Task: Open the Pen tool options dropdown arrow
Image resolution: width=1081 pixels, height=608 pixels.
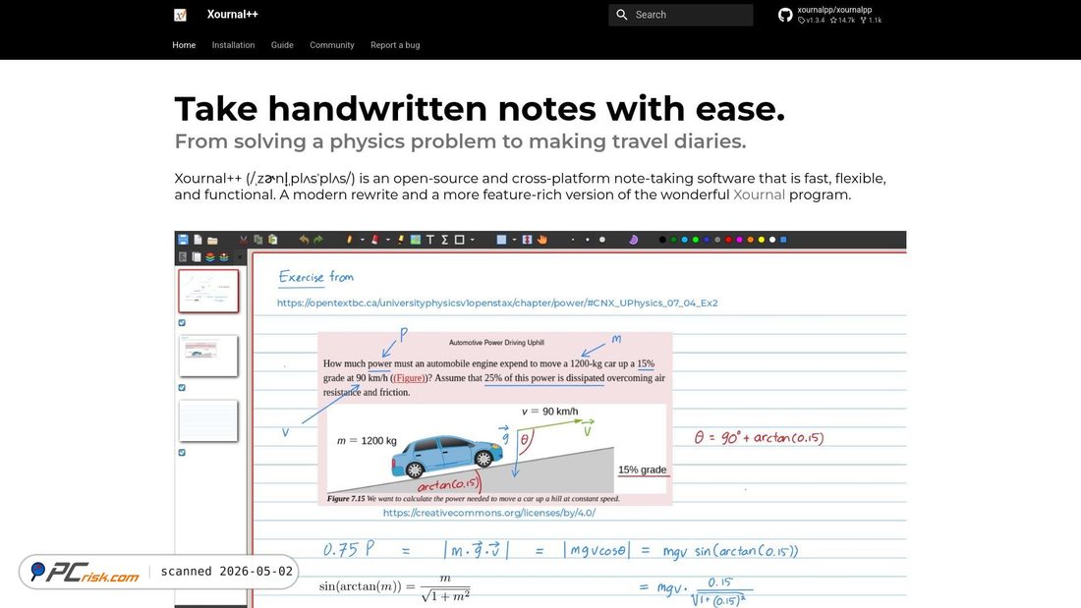Action: click(363, 240)
